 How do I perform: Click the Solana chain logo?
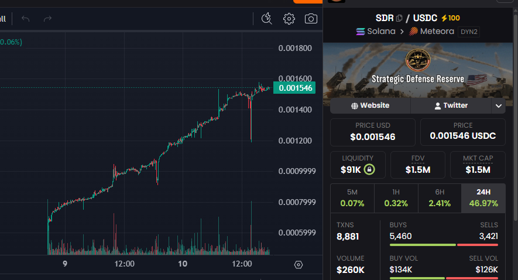coord(361,32)
